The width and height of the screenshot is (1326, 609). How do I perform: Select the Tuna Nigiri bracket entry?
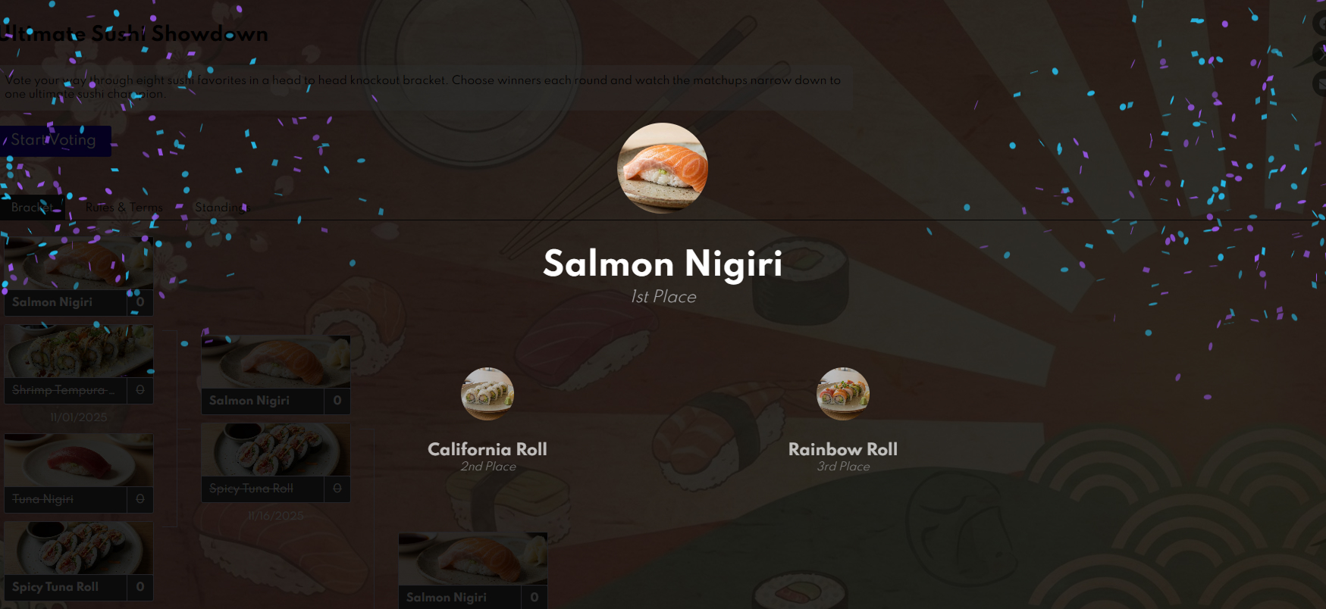[x=79, y=473]
